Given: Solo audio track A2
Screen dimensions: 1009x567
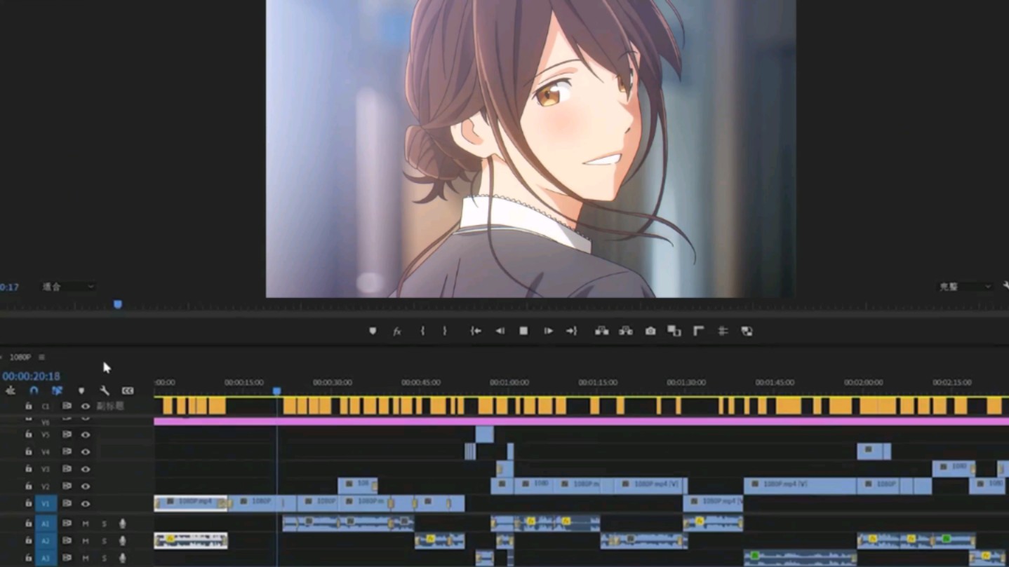Looking at the screenshot, I should tap(105, 540).
